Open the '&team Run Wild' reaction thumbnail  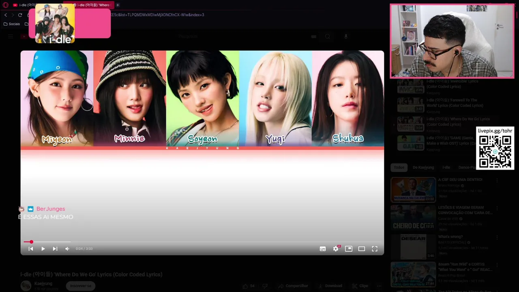tap(413, 275)
